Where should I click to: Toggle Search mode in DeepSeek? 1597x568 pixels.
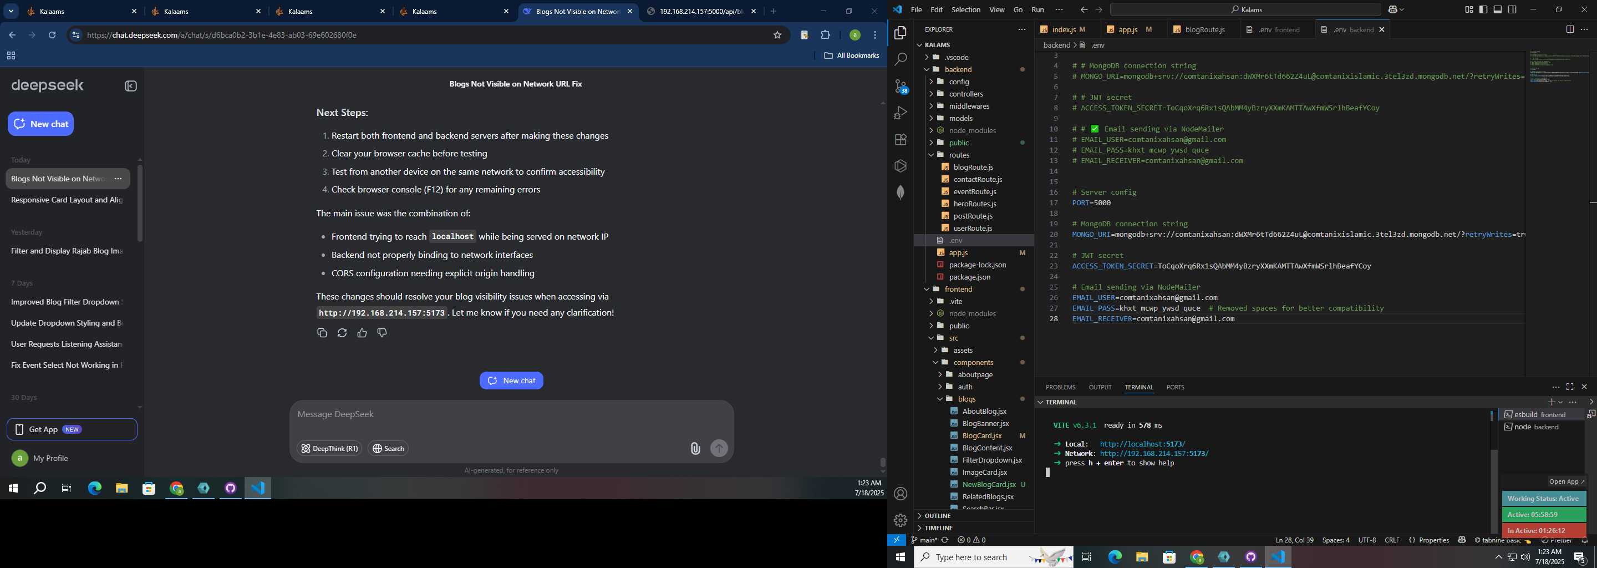tap(388, 448)
